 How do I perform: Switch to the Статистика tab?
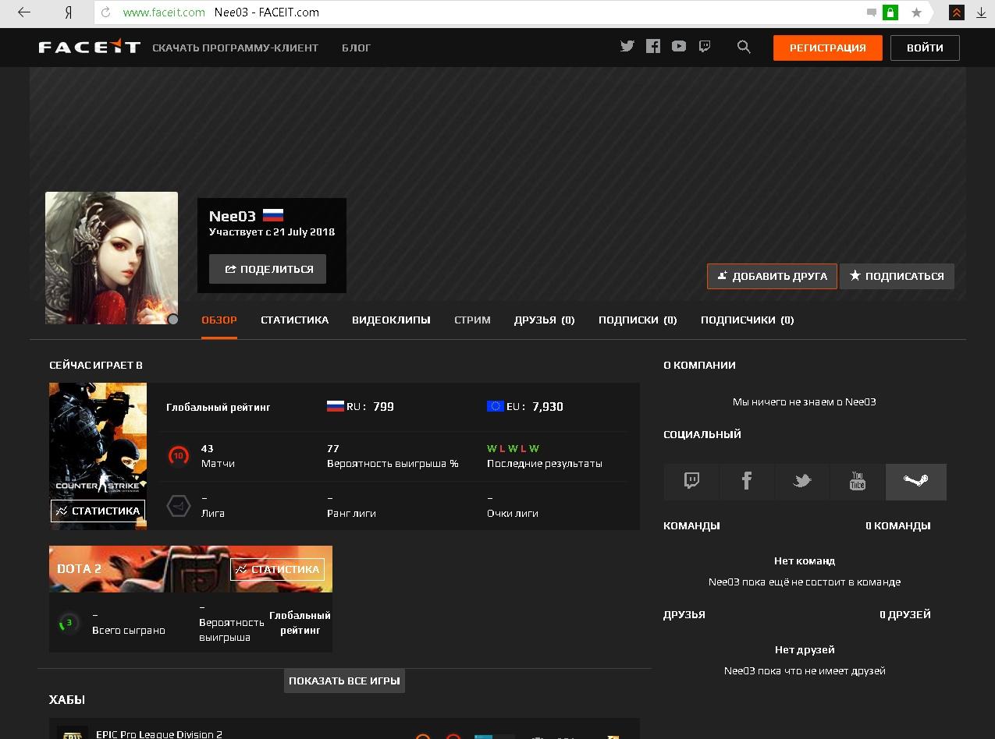(294, 320)
